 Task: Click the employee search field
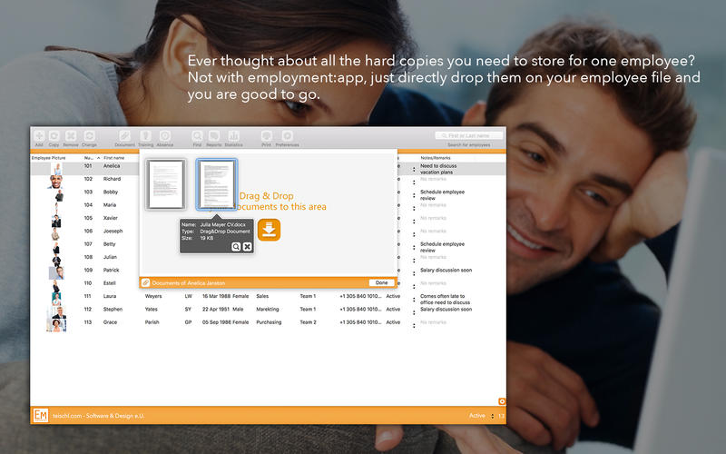(x=468, y=135)
